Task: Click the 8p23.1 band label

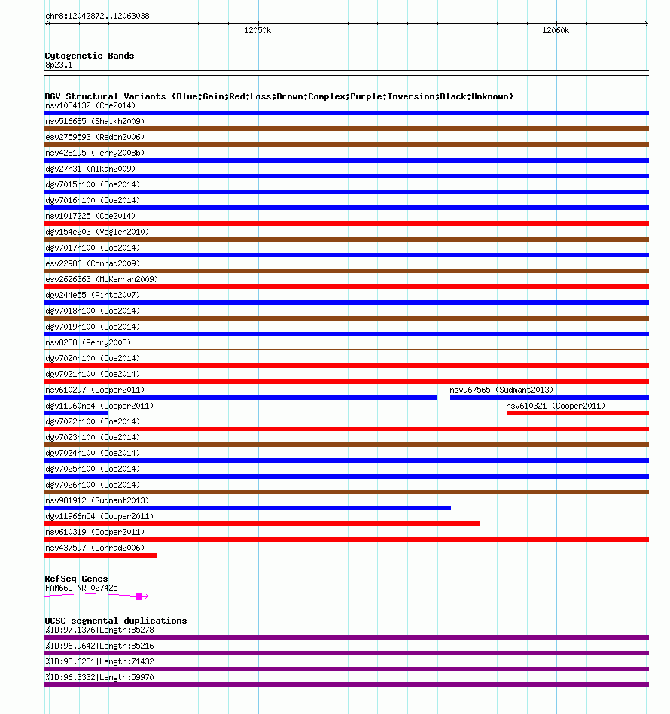Action: coord(59,65)
